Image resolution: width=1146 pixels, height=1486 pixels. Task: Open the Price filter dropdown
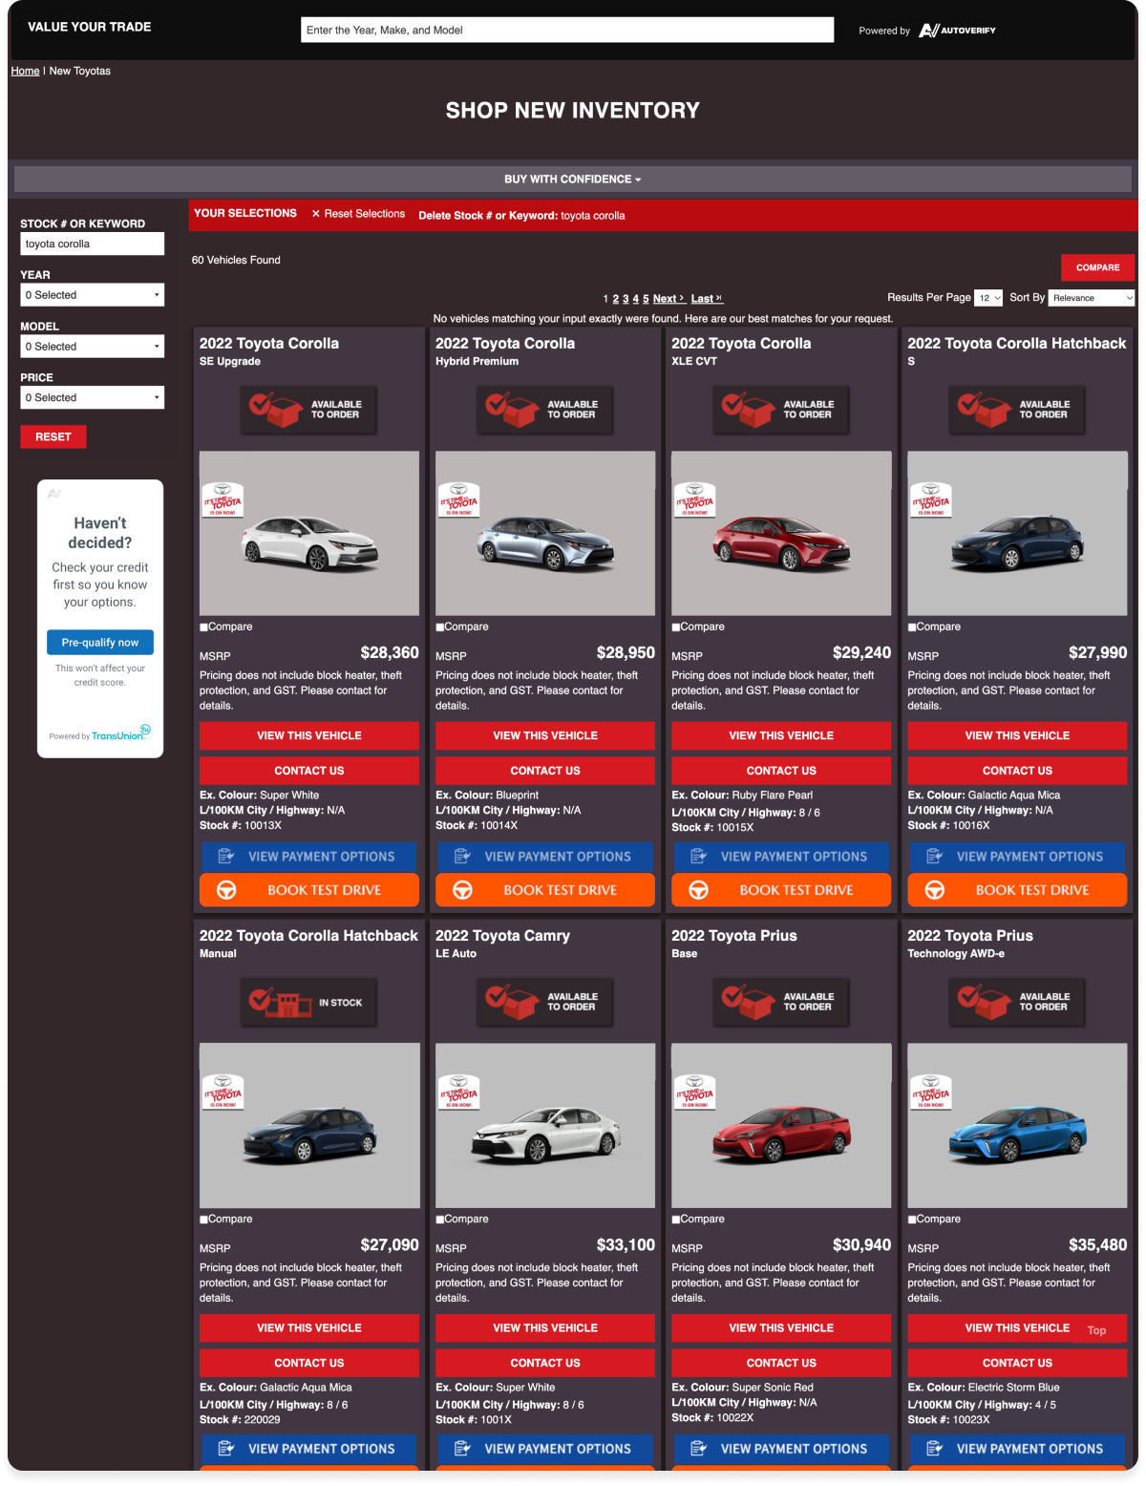93,397
